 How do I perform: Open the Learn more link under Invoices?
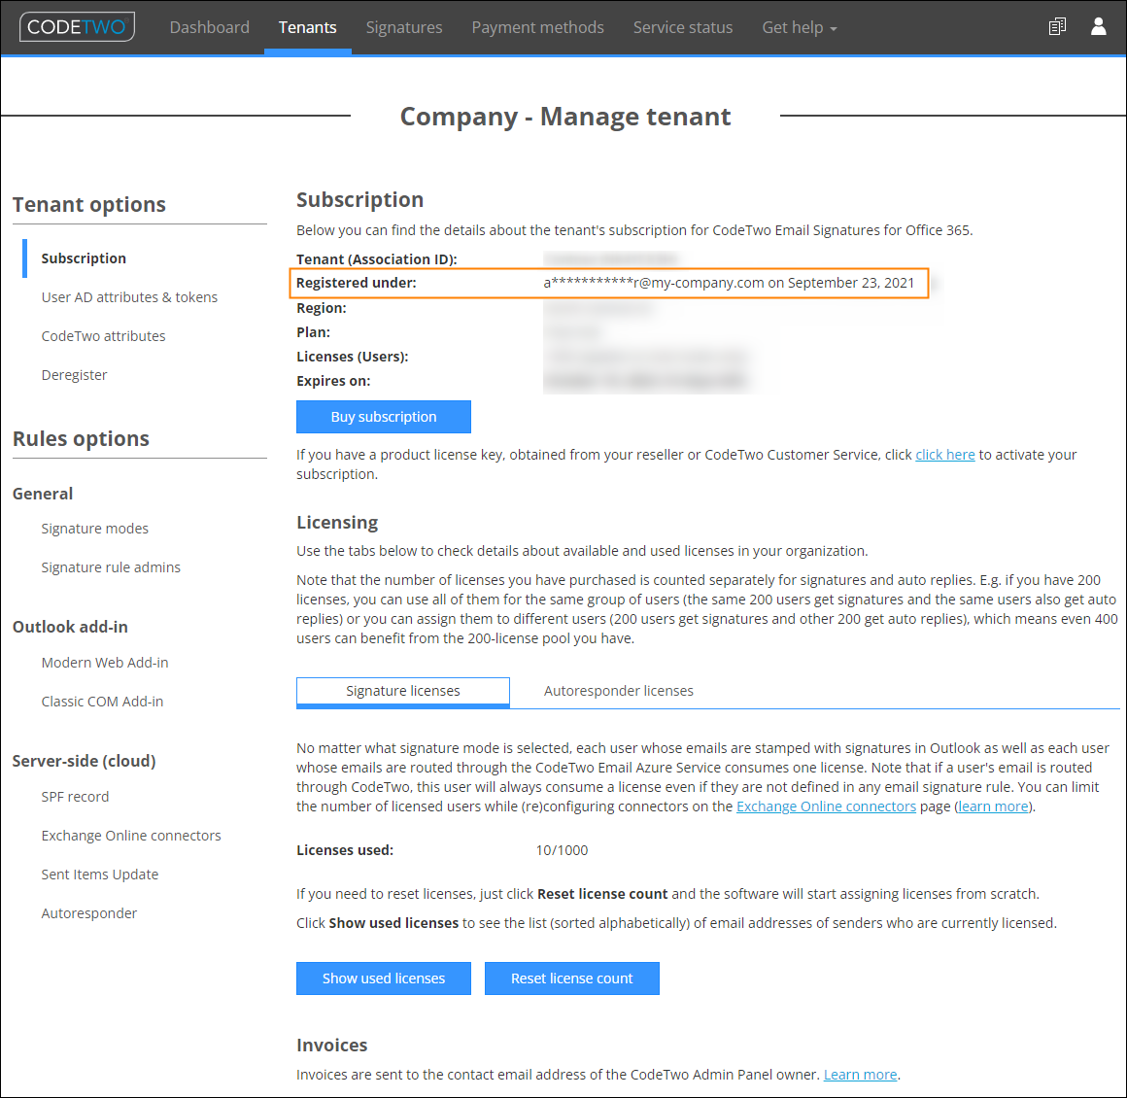861,1075
